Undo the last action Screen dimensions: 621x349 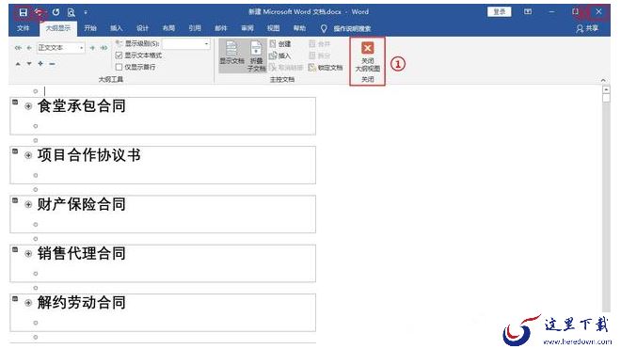[x=39, y=12]
